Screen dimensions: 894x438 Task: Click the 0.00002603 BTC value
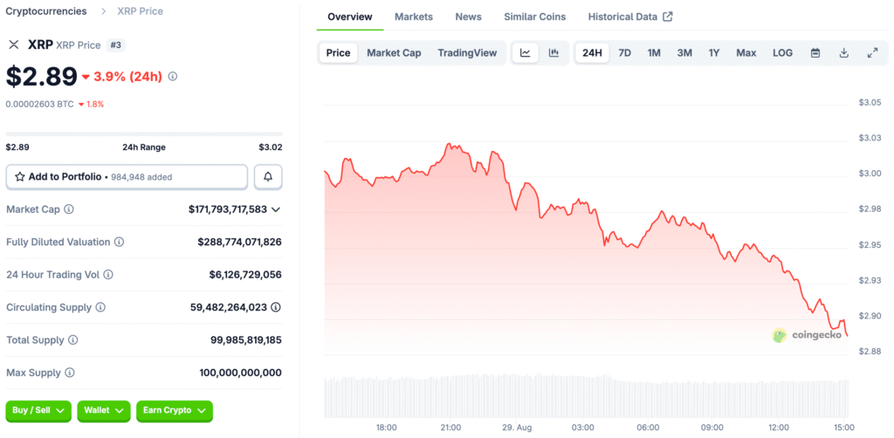[x=39, y=104]
